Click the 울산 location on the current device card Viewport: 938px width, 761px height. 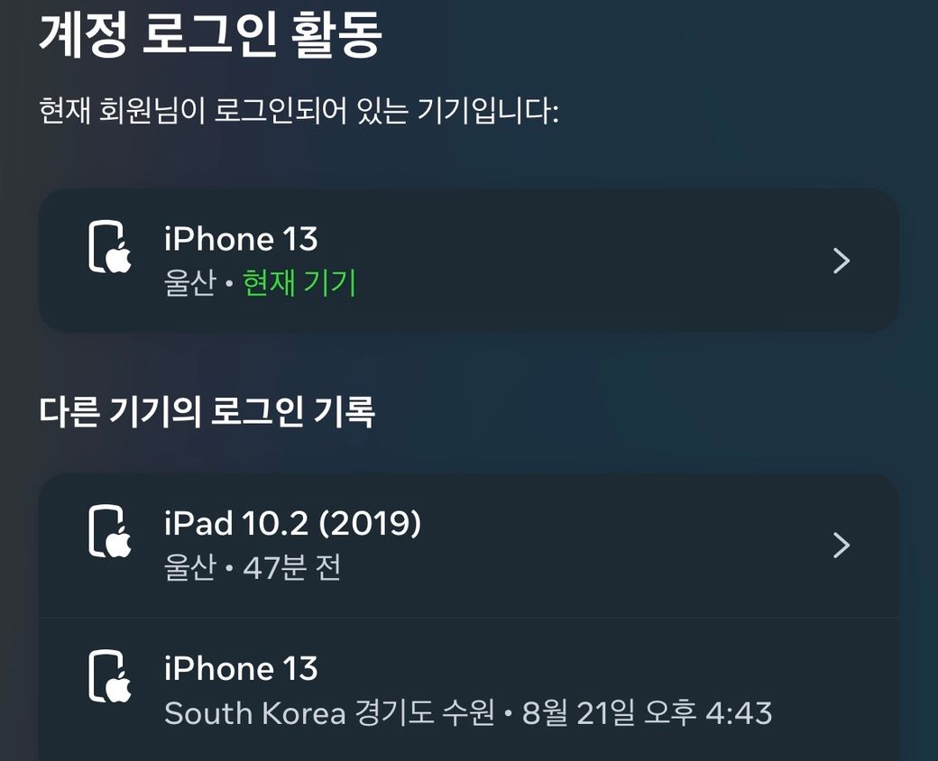189,282
